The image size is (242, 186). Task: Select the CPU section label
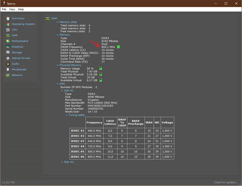point(15,30)
